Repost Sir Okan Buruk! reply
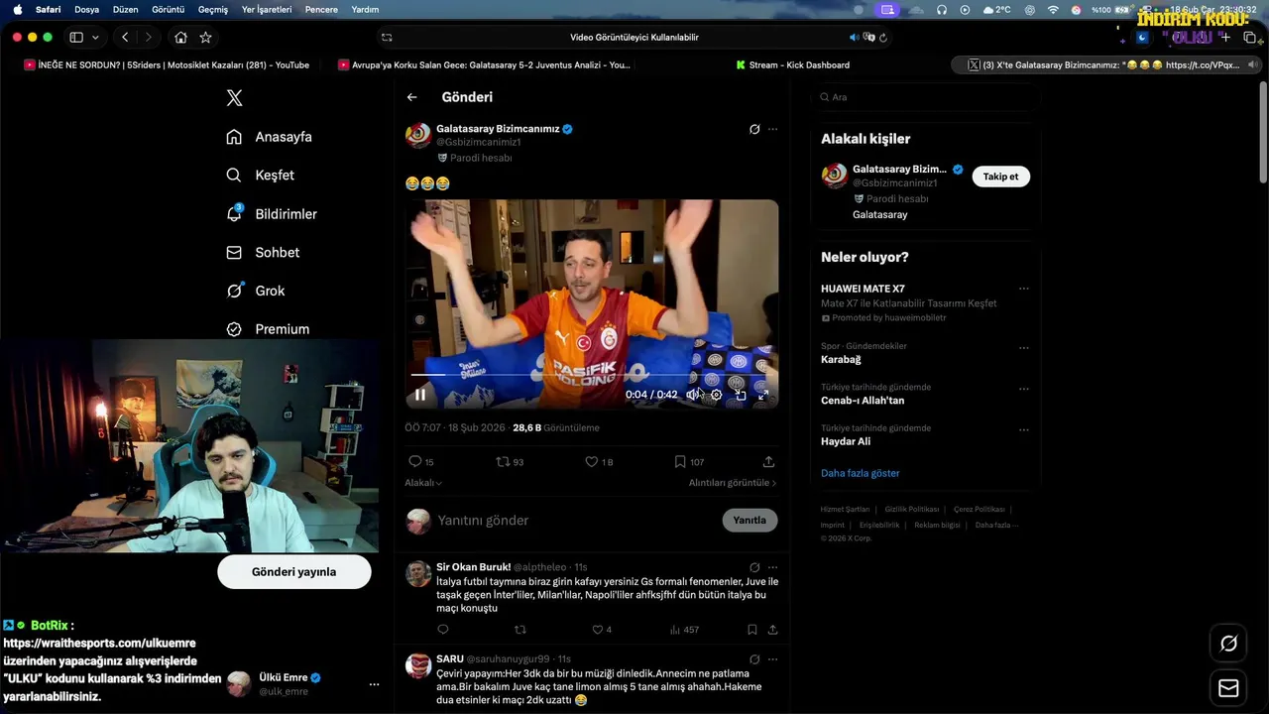The height and width of the screenshot is (714, 1269). pos(519,630)
